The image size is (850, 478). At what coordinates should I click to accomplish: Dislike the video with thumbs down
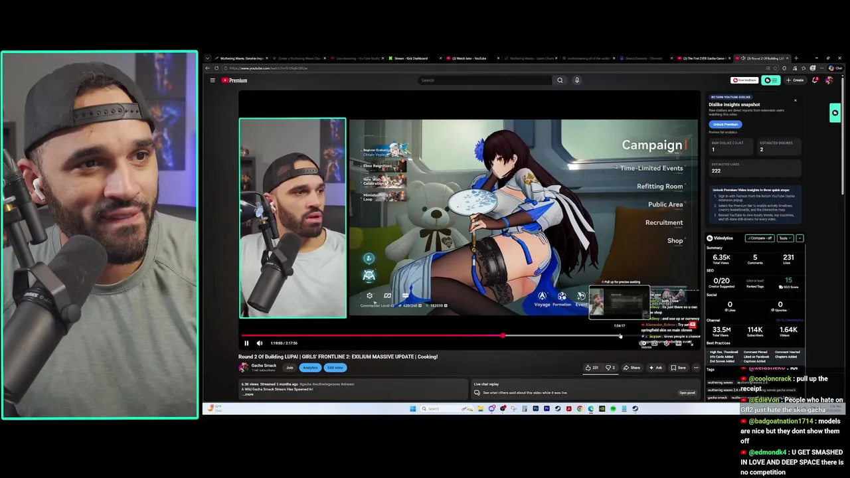point(610,368)
